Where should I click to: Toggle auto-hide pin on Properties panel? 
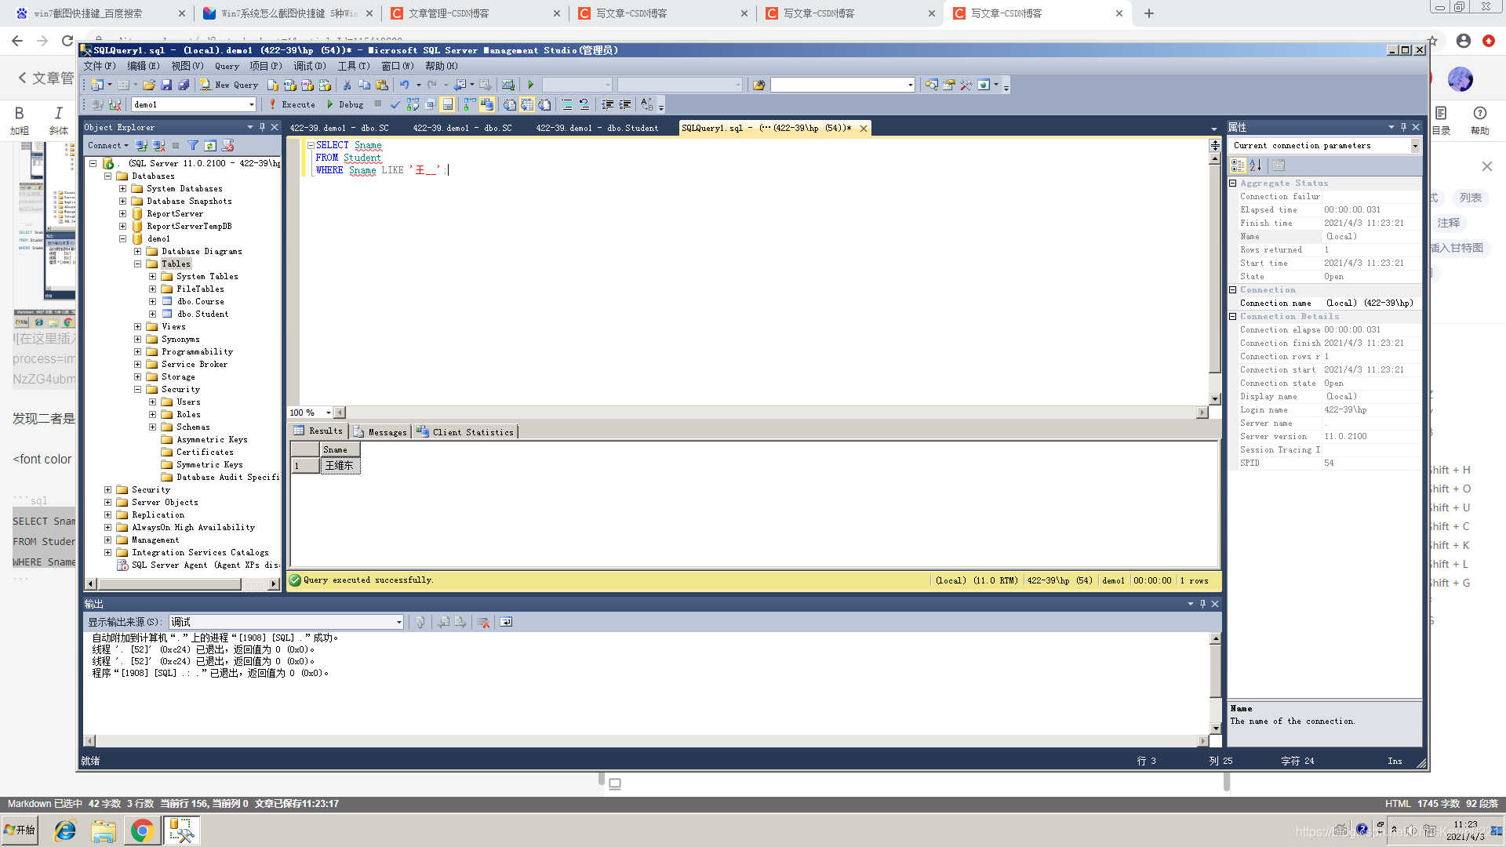(1403, 127)
